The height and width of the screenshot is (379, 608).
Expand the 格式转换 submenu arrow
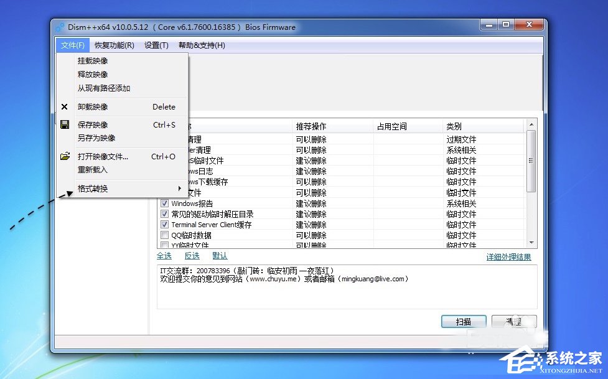click(179, 188)
